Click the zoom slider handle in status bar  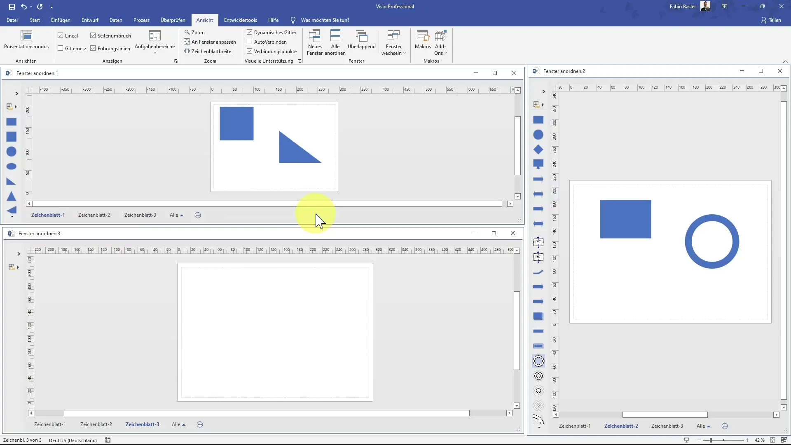pos(711,440)
